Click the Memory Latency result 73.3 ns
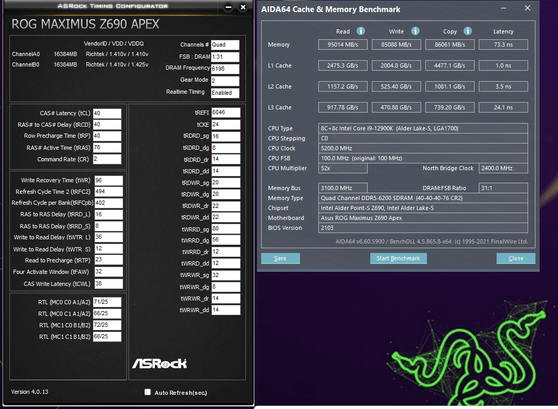This screenshot has width=558, height=409. click(503, 45)
